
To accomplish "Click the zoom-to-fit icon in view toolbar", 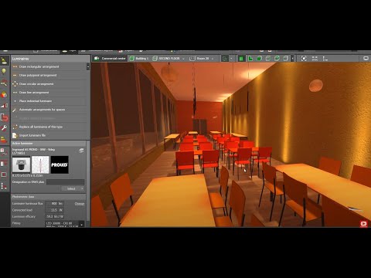I will click(304, 59).
